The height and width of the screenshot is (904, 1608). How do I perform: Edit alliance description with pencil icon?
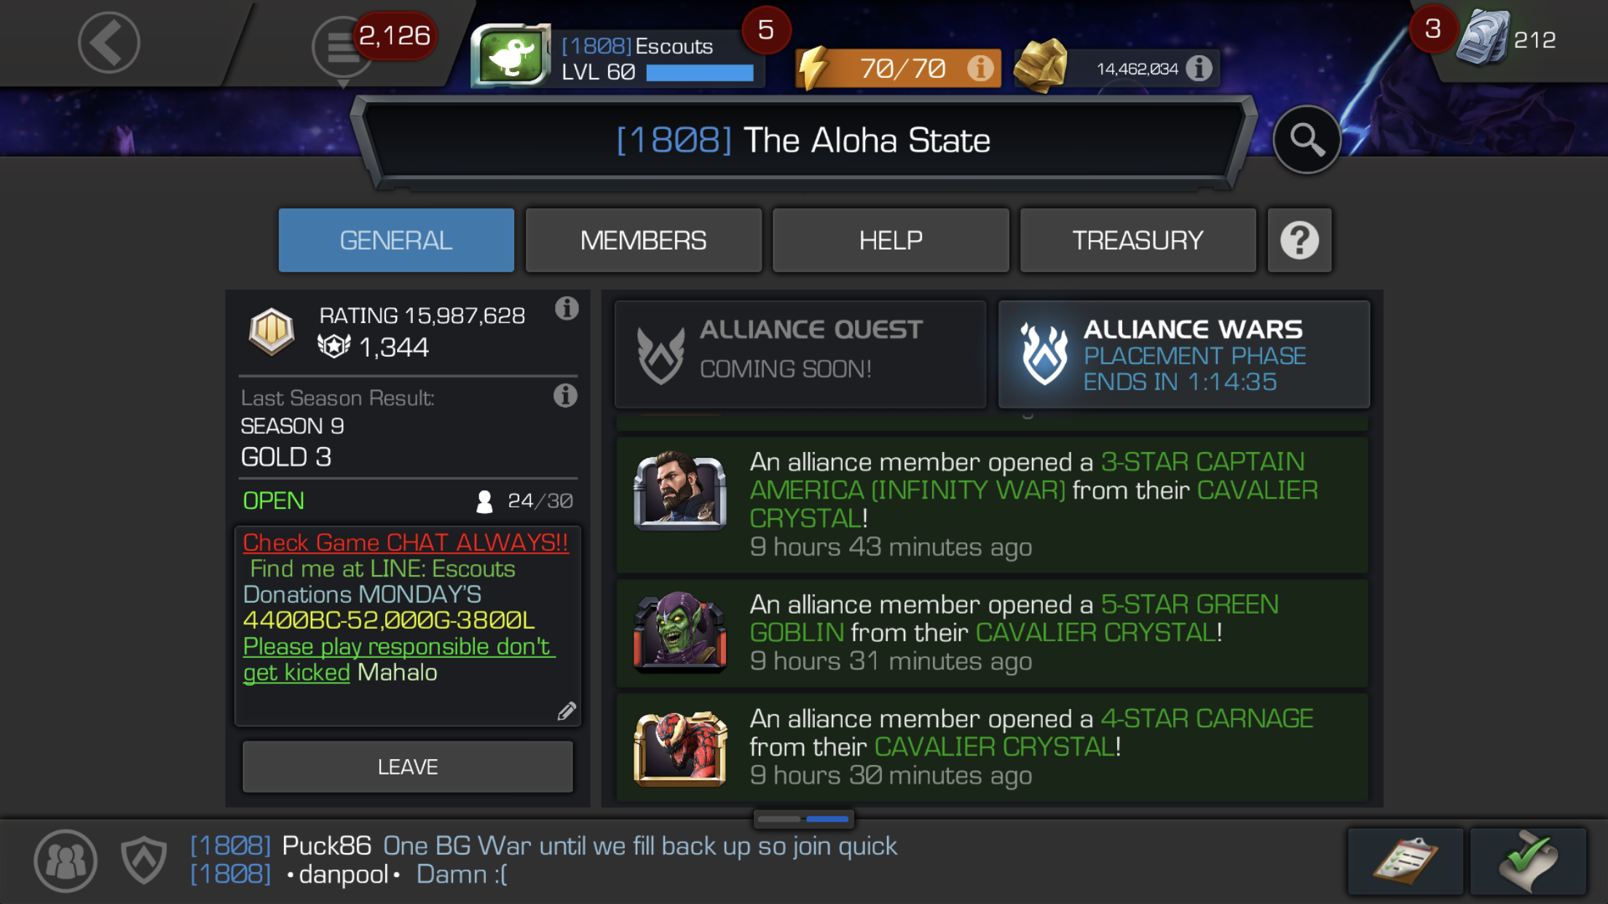pyautogui.click(x=567, y=710)
